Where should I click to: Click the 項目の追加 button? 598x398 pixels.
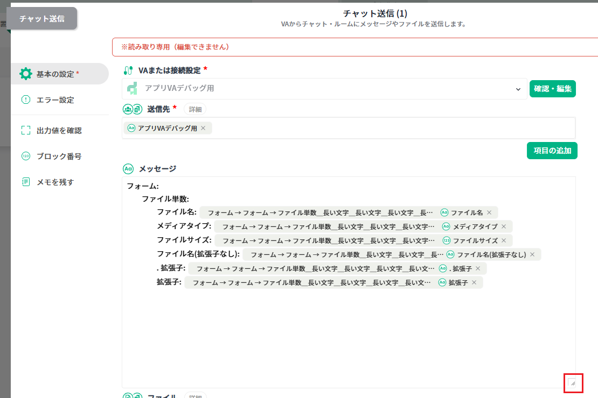pyautogui.click(x=552, y=151)
